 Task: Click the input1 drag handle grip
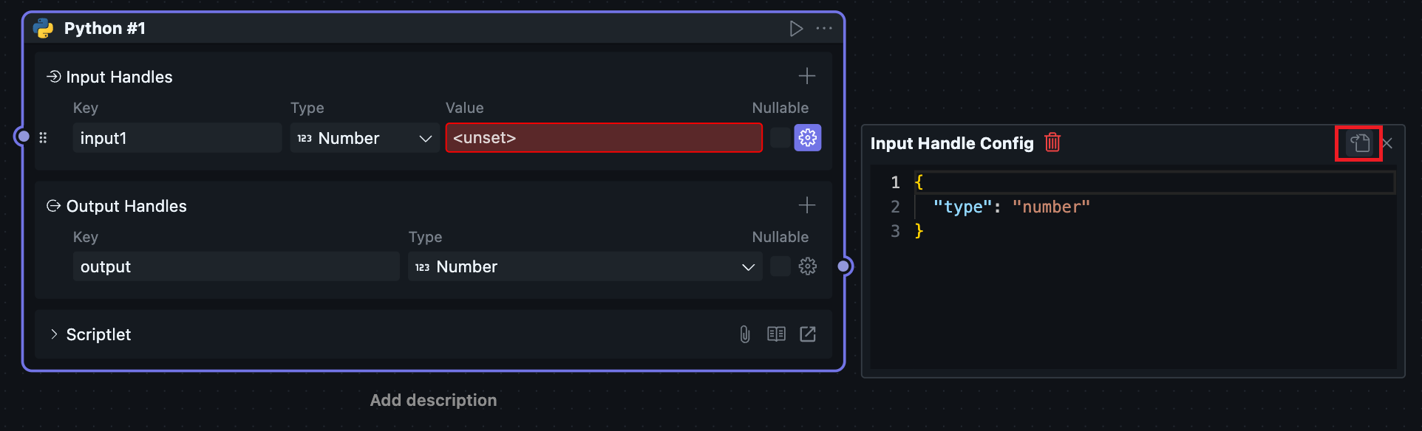pyautogui.click(x=43, y=138)
